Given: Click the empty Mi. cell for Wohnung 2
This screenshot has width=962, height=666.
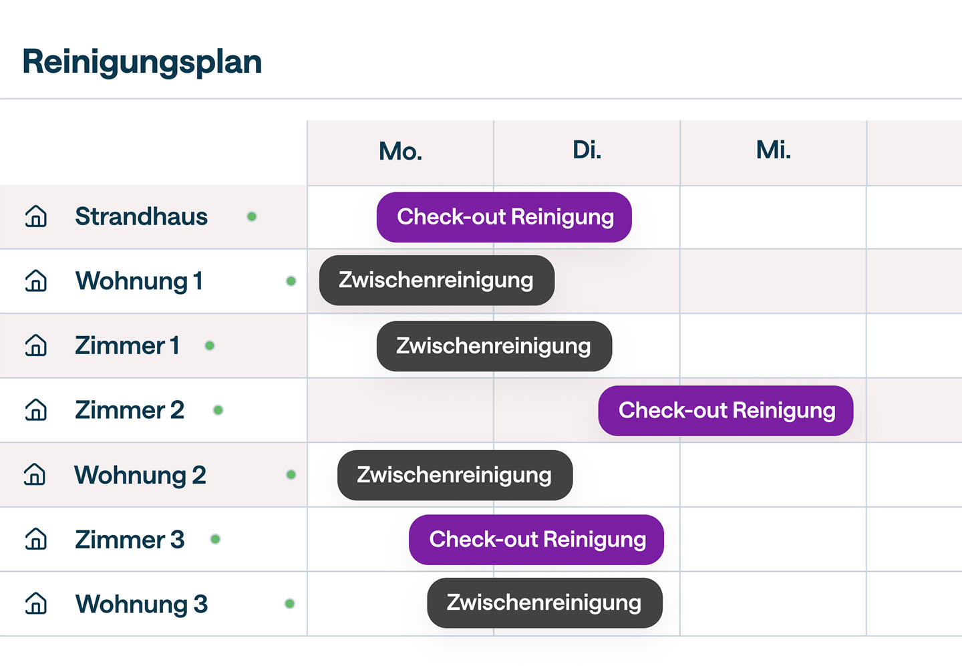Looking at the screenshot, I should click(773, 474).
